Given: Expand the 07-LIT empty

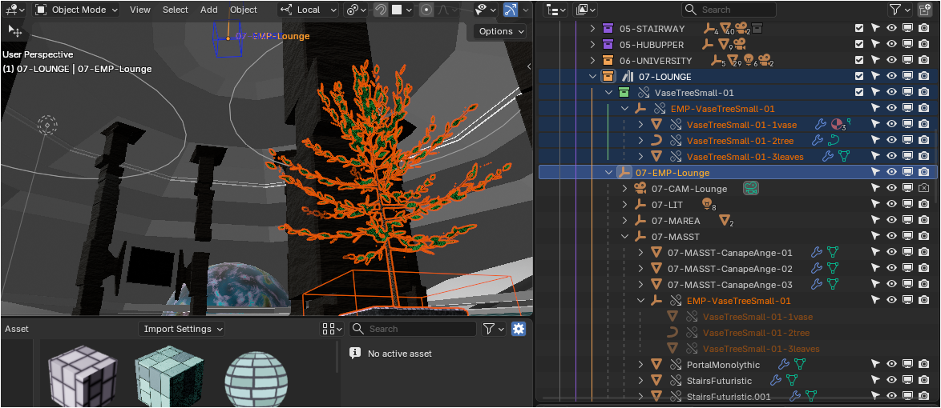Looking at the screenshot, I should pos(624,205).
